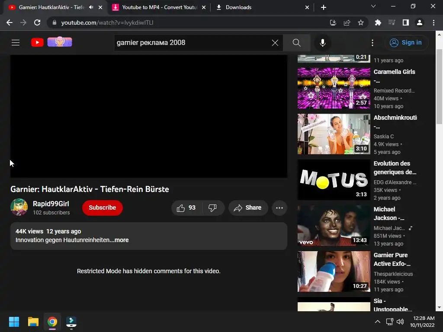Open the network tray icon
This screenshot has width=443, height=332.
pyautogui.click(x=390, y=322)
